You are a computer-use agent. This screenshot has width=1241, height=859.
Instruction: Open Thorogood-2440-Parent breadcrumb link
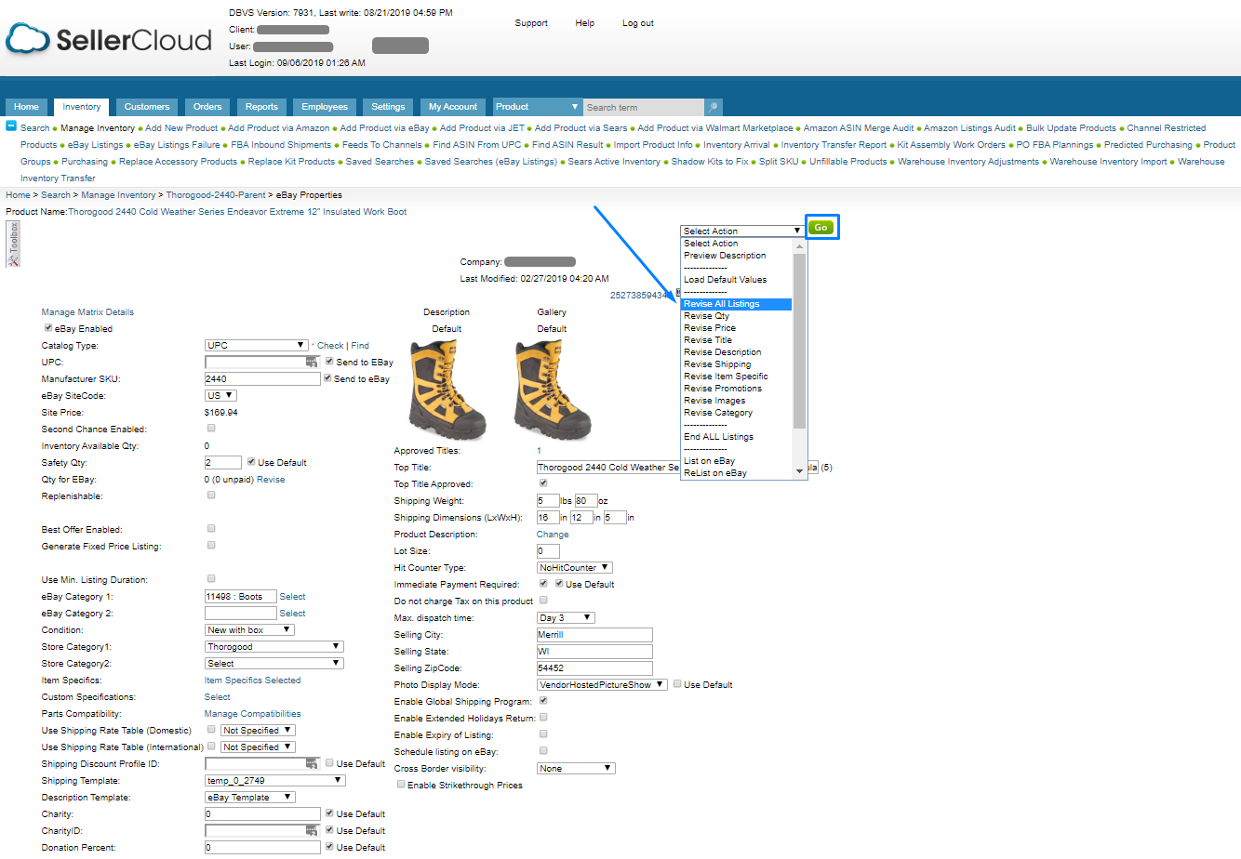(216, 195)
